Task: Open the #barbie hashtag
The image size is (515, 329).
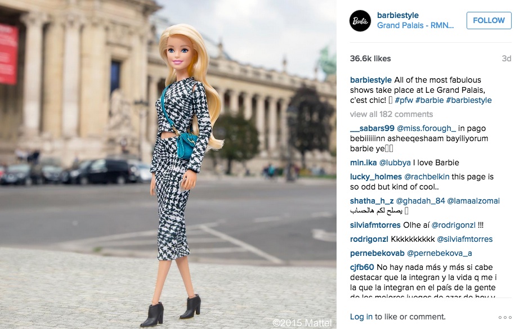Action: 429,100
